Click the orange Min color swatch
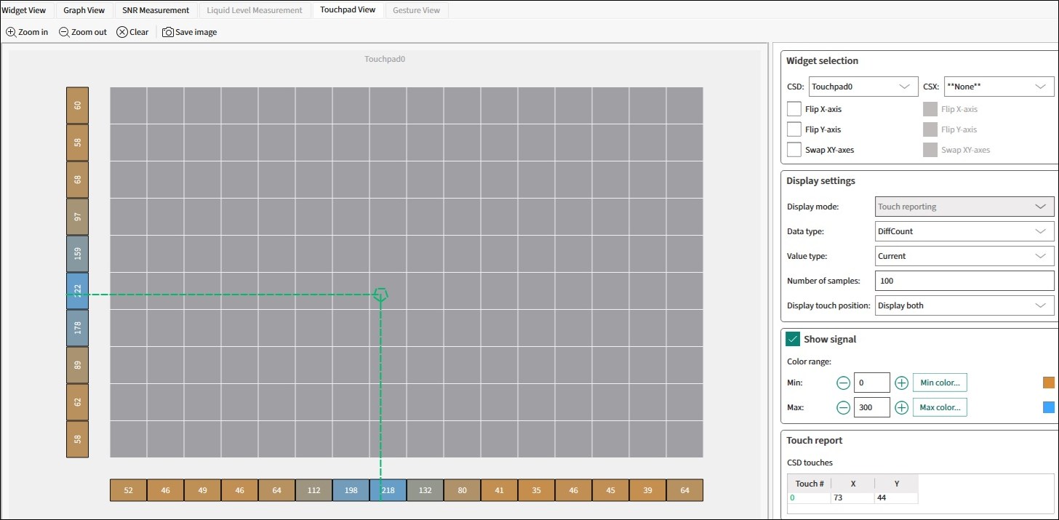The width and height of the screenshot is (1059, 520). point(1048,383)
